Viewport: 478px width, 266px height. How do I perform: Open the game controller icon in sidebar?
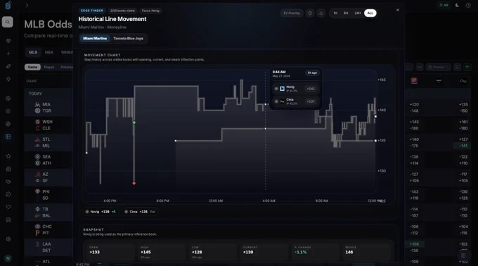tap(8, 220)
